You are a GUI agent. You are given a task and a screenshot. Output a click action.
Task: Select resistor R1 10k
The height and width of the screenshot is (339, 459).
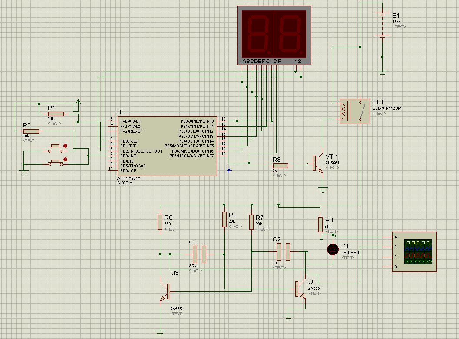tap(56, 114)
